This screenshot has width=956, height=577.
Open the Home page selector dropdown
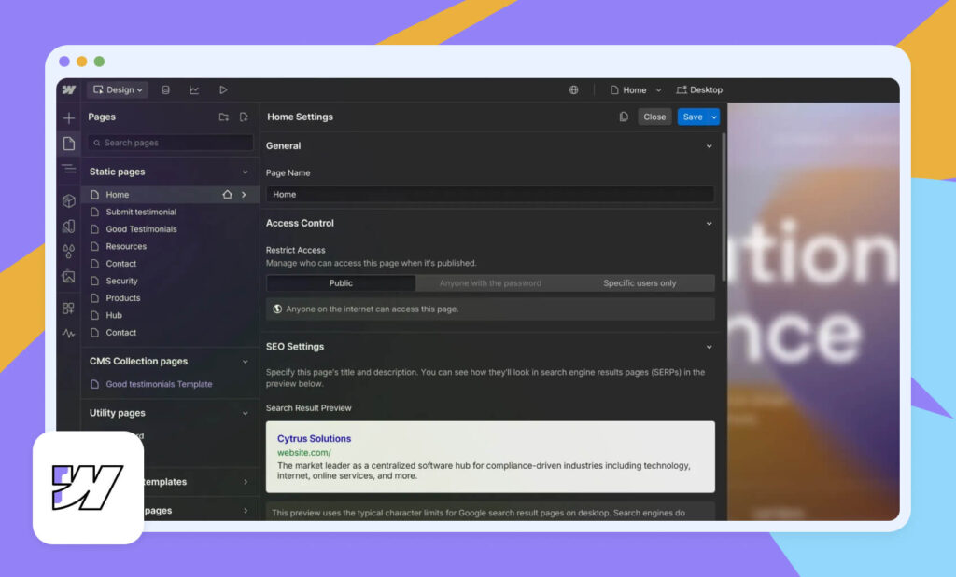(635, 90)
